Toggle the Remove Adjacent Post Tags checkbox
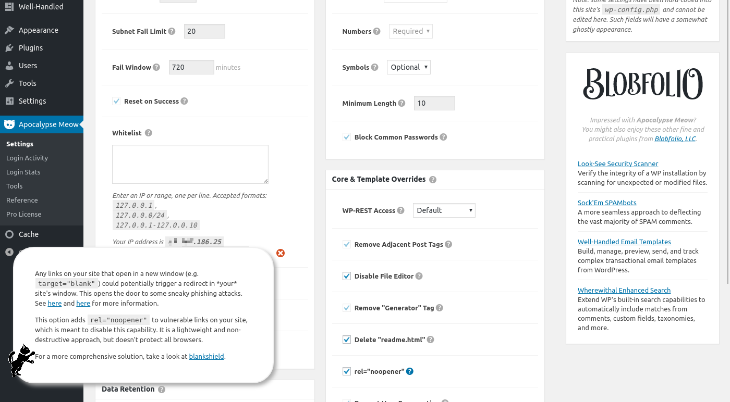This screenshot has height=402, width=730. [x=347, y=244]
